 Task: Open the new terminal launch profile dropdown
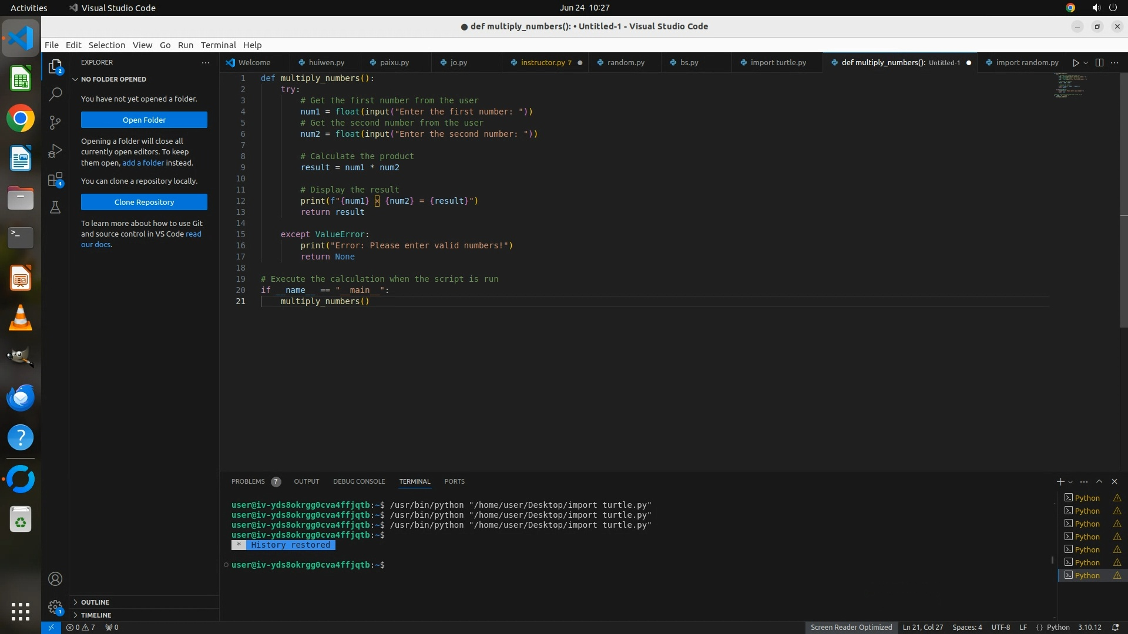pyautogui.click(x=1070, y=482)
